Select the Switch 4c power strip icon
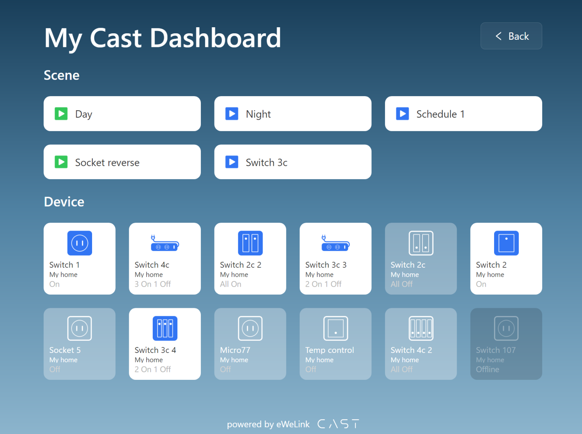 coord(164,243)
